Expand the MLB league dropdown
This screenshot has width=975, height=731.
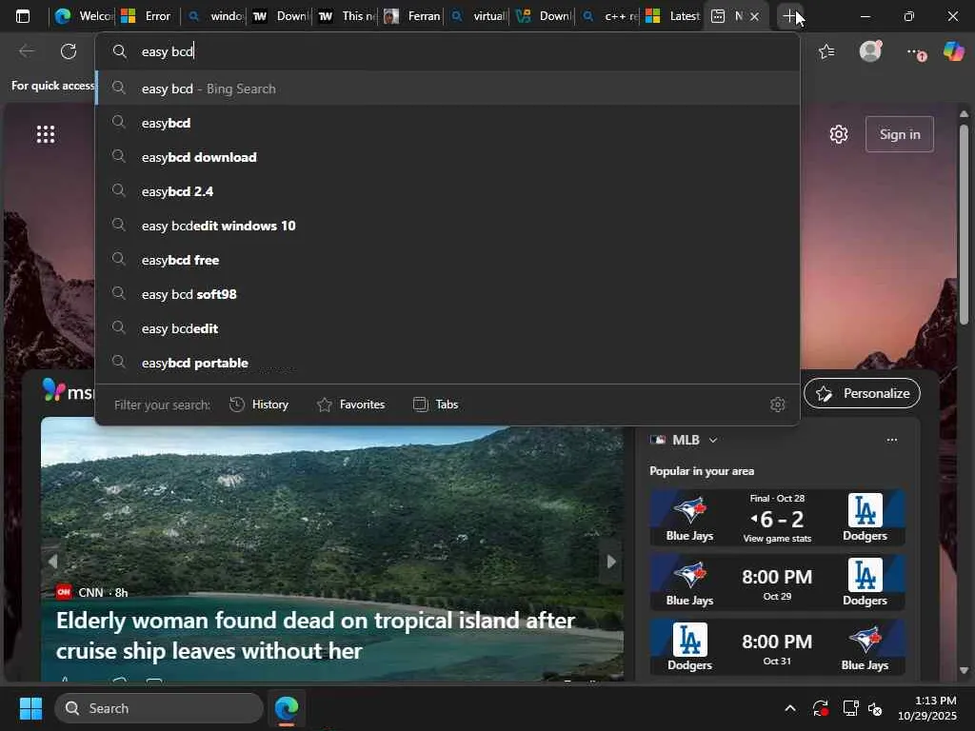[x=713, y=440]
